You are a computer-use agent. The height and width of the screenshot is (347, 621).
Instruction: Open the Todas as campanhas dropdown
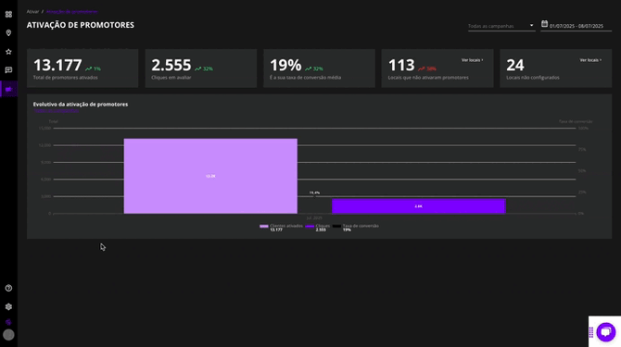click(501, 26)
